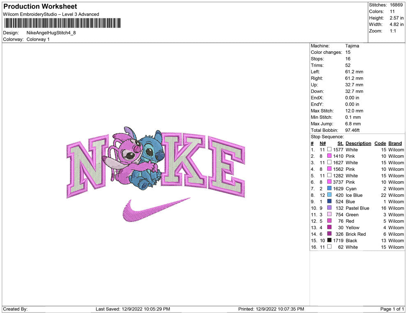Click the 'Pastel Blue' description text
Image resolution: width=407 pixels, height=313 pixels.
click(357, 208)
